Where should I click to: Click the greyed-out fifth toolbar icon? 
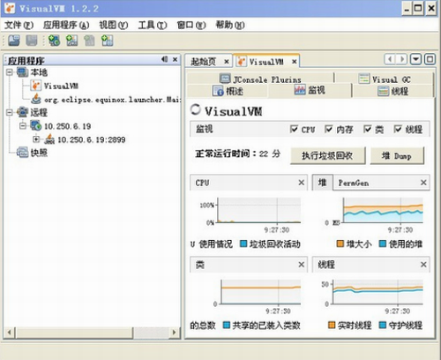pos(89,41)
